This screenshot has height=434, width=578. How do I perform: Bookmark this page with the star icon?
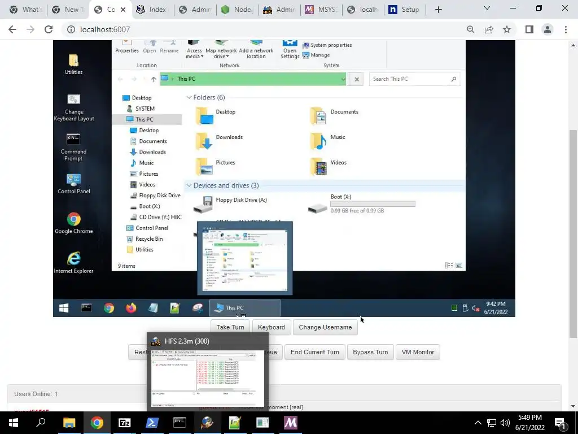507,29
